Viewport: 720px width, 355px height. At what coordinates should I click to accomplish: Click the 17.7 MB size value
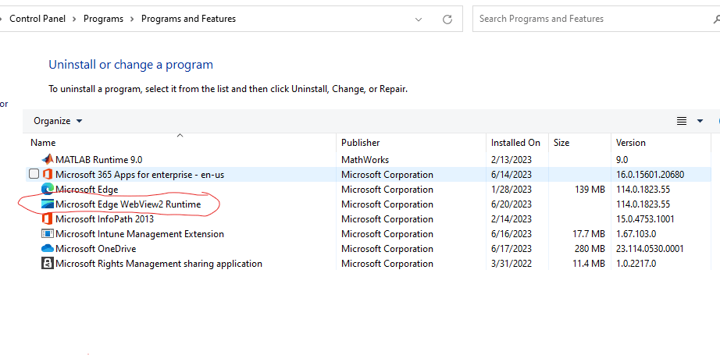click(x=589, y=234)
